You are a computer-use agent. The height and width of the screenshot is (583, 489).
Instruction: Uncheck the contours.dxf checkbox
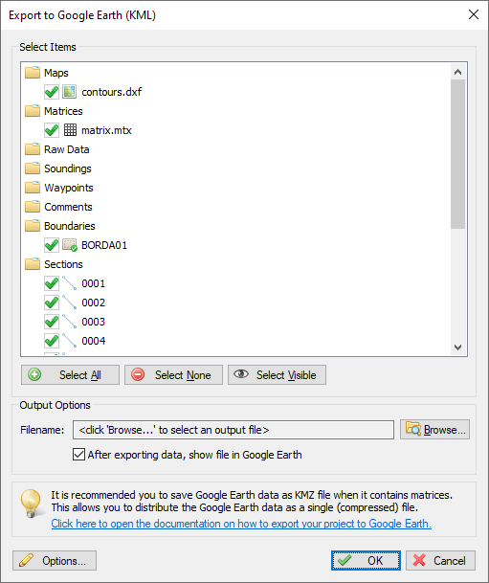pyautogui.click(x=52, y=92)
